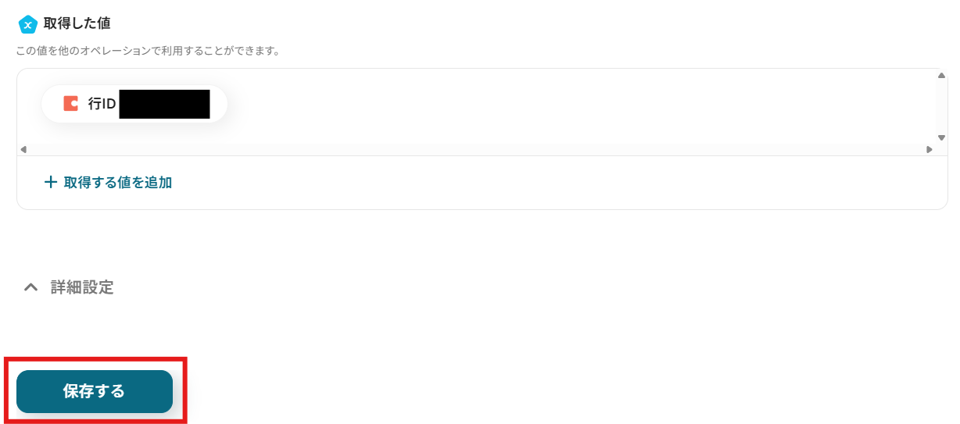Click the scroll right arrow under the values list
The image size is (960, 424).
tap(929, 149)
